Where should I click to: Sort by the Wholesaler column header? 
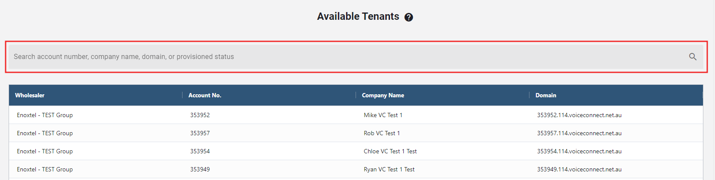[30, 95]
